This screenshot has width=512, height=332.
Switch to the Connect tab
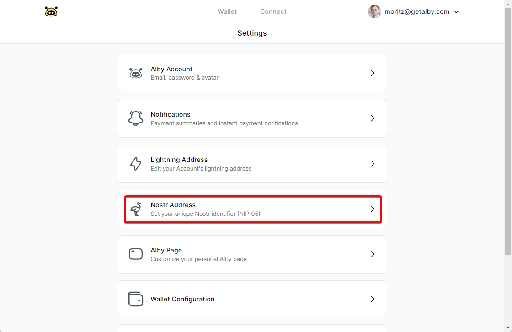coord(273,11)
